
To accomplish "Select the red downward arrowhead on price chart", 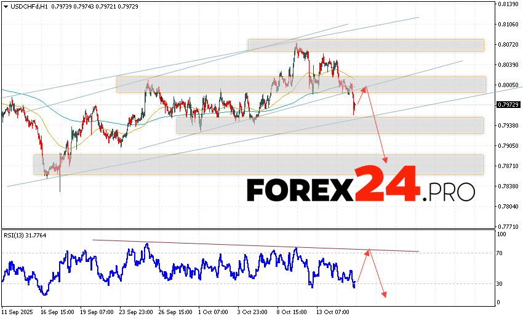I will pos(386,160).
